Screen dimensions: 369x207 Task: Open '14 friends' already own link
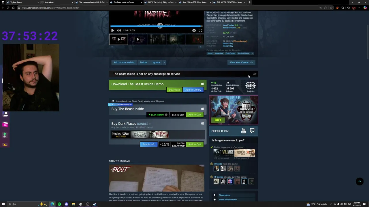[x=219, y=177]
